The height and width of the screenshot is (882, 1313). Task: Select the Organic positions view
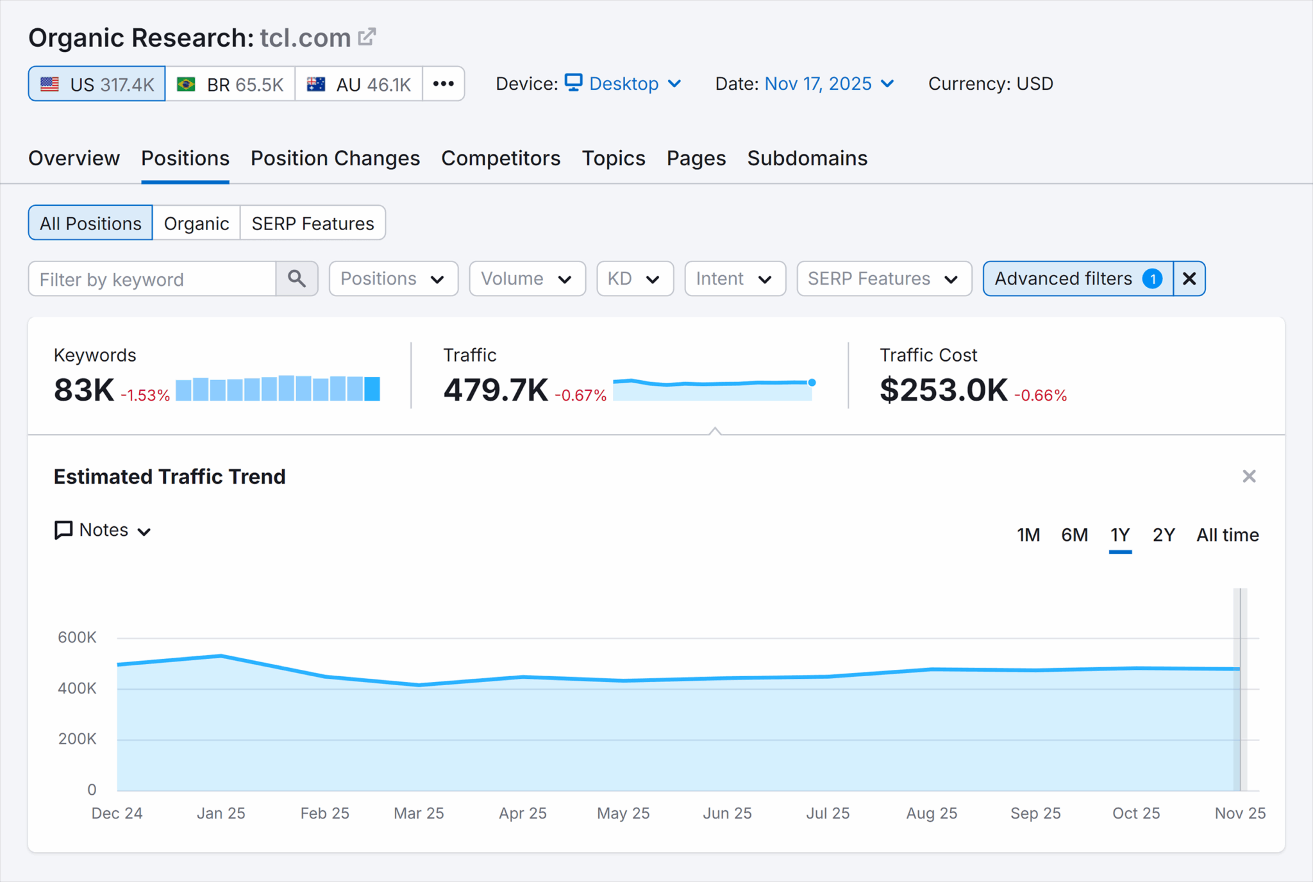pos(196,223)
